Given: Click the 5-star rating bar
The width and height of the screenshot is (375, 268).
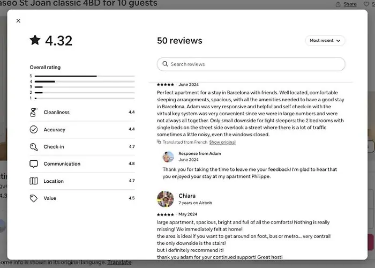Looking at the screenshot, I should pos(85,76).
